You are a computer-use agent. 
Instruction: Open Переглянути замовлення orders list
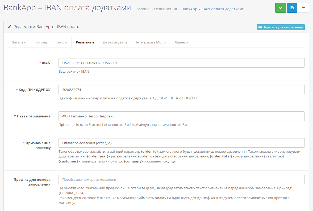coord(281,27)
